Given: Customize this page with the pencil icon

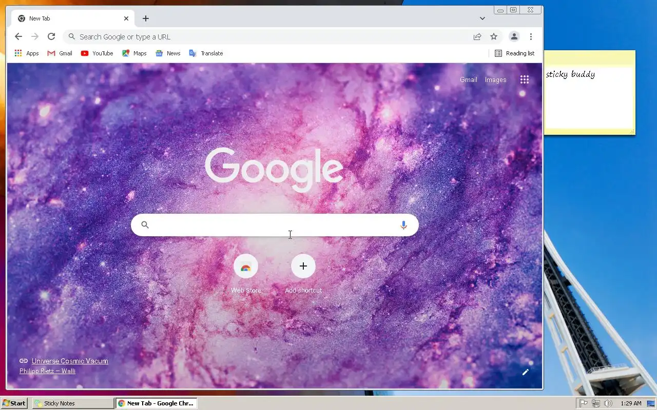Looking at the screenshot, I should pyautogui.click(x=525, y=372).
